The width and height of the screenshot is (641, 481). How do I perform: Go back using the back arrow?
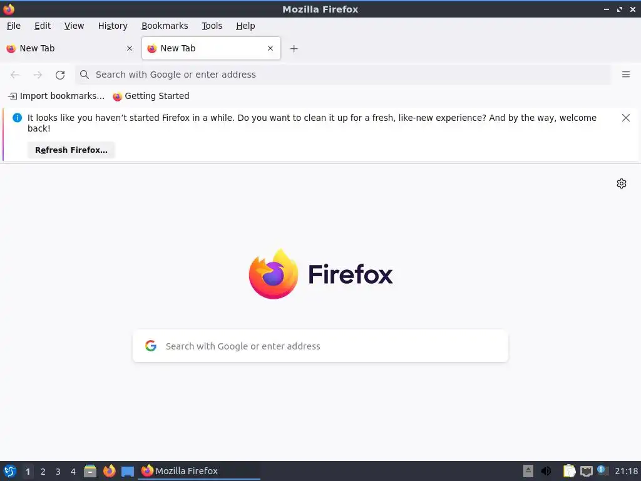[x=15, y=75]
